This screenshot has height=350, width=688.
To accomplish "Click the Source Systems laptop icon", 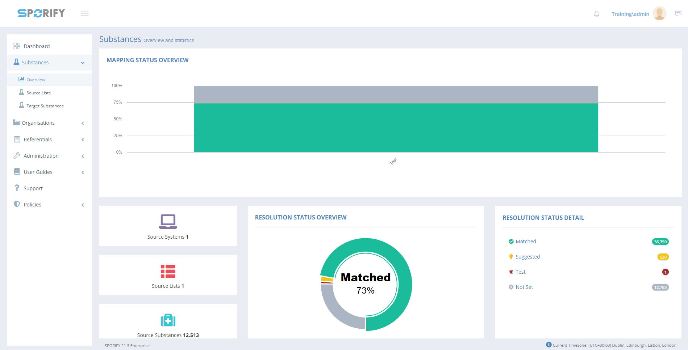I will pos(168,221).
